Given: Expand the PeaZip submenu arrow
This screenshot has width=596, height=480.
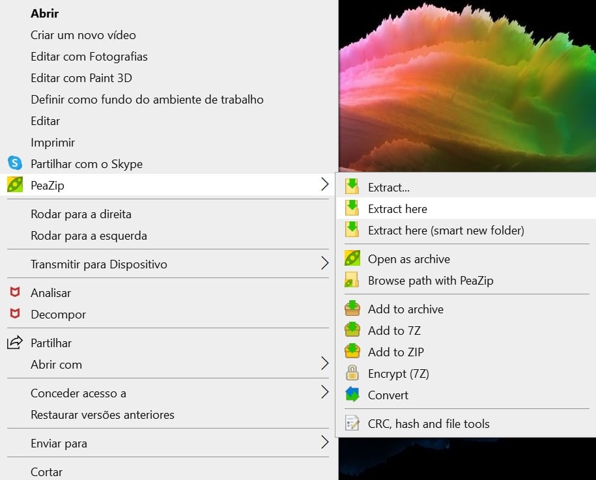Looking at the screenshot, I should [324, 184].
